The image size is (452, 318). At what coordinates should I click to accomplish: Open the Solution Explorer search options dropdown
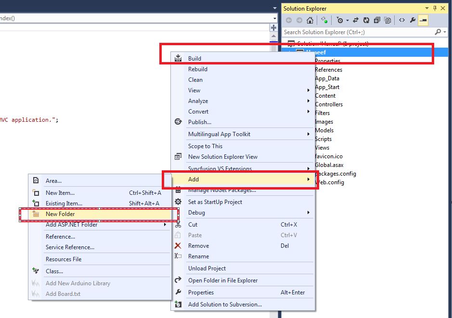tap(445, 32)
